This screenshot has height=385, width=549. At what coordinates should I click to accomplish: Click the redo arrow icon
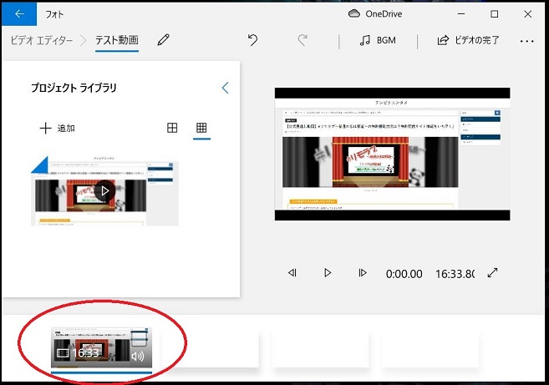point(302,40)
